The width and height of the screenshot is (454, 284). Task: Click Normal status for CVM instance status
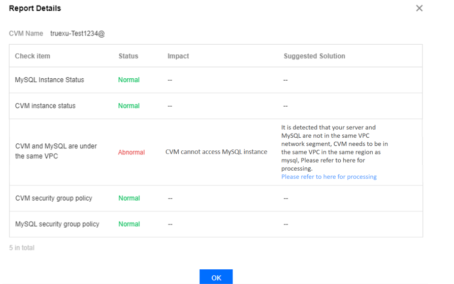(x=129, y=106)
